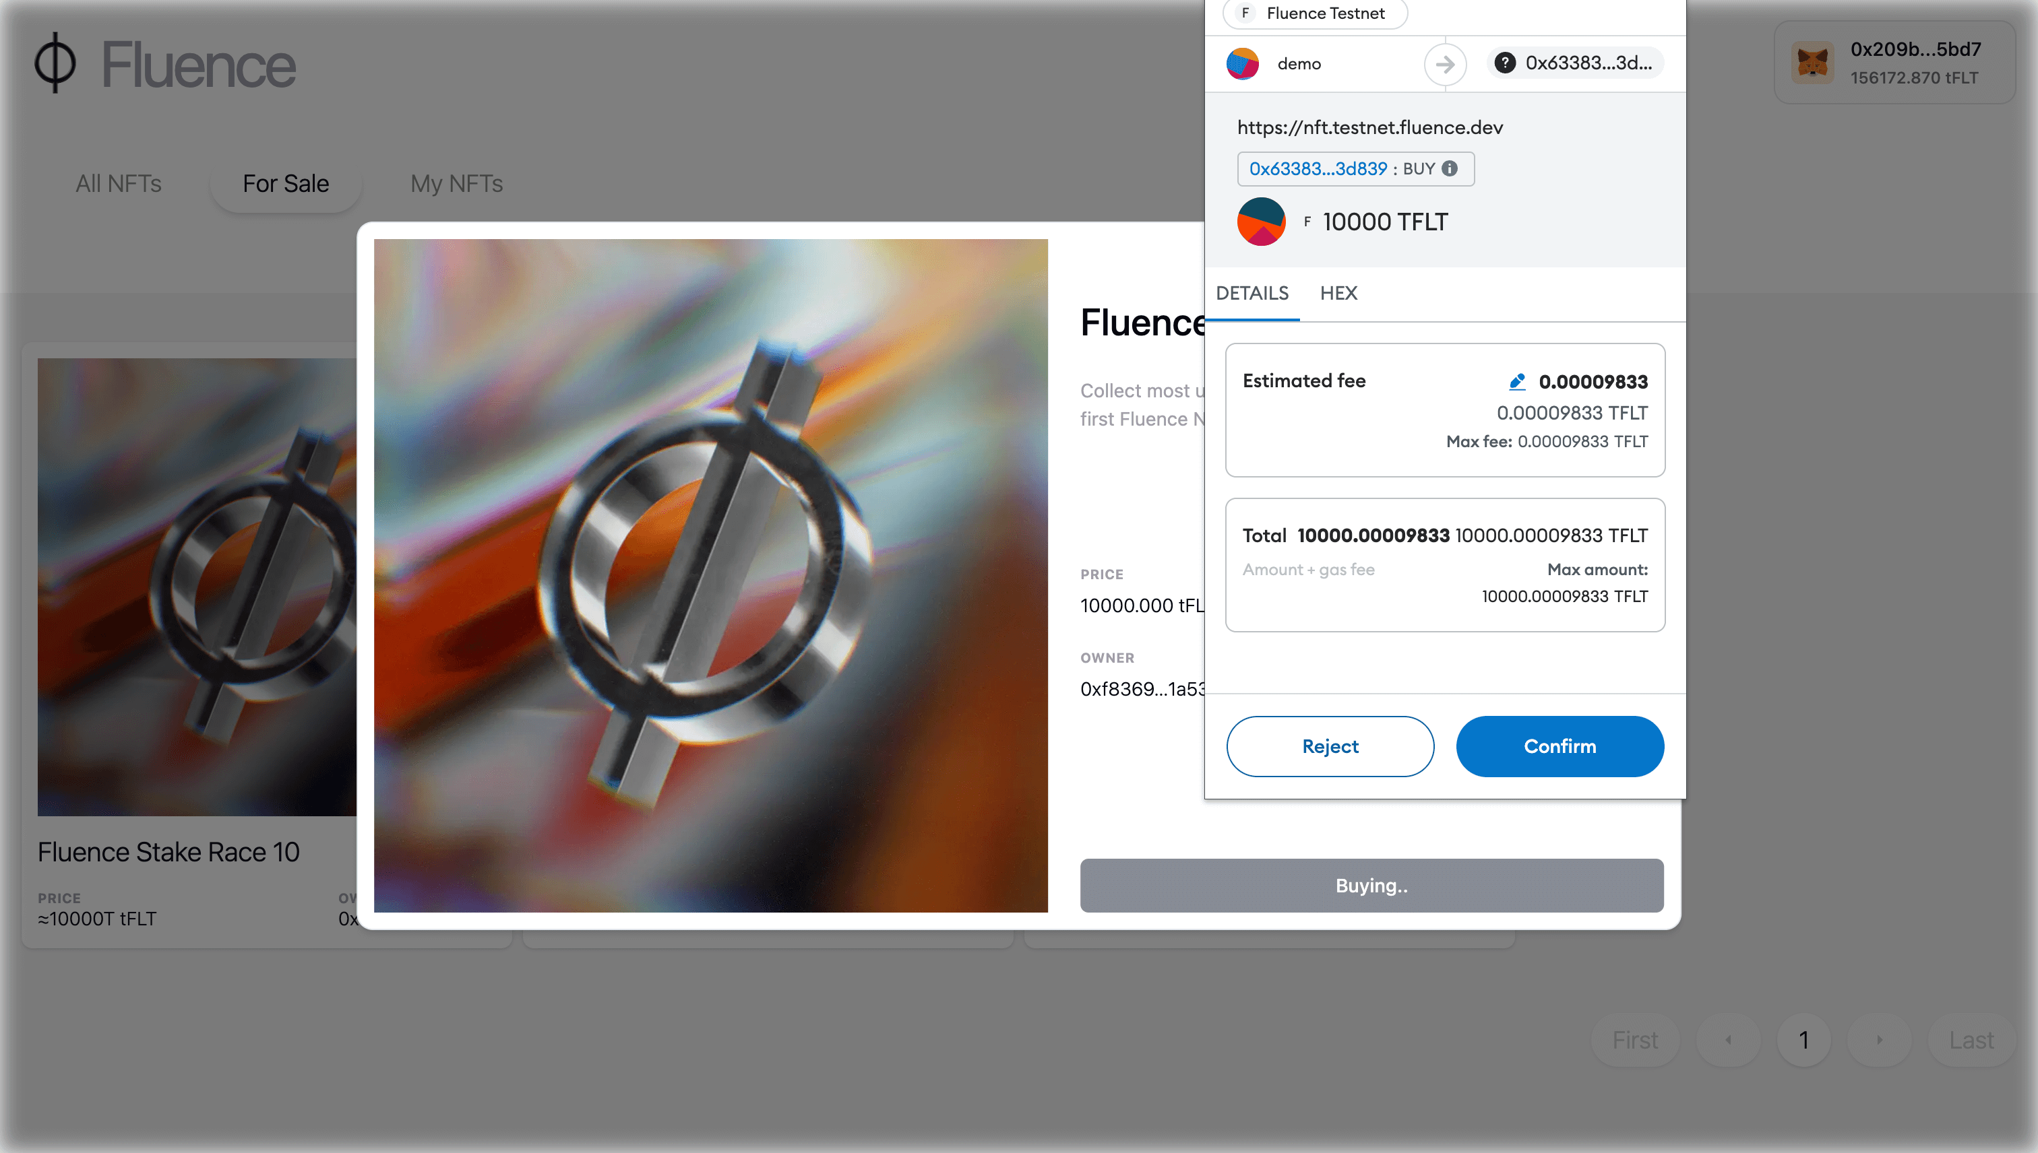
Task: Open the 0x63383...3d839 contract link
Action: point(1317,168)
